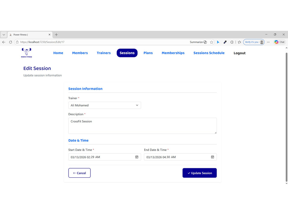
Task: Reload the page with refresh icon
Action: coord(10,42)
